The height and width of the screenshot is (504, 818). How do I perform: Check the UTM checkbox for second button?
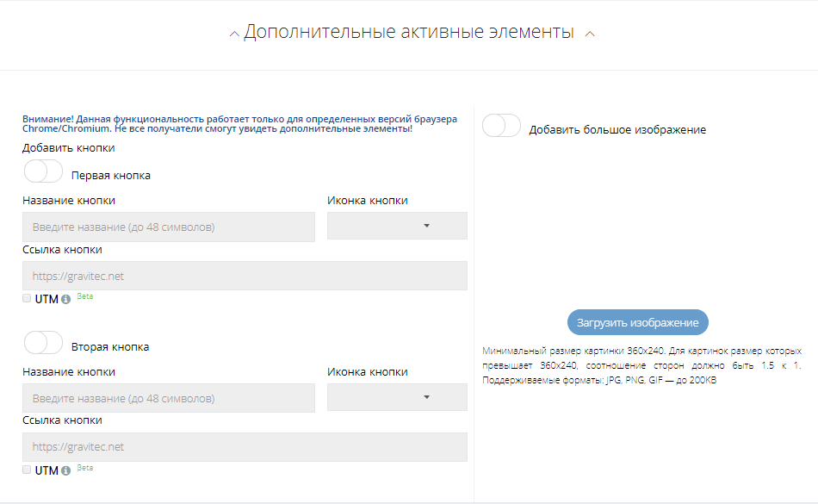(27, 470)
